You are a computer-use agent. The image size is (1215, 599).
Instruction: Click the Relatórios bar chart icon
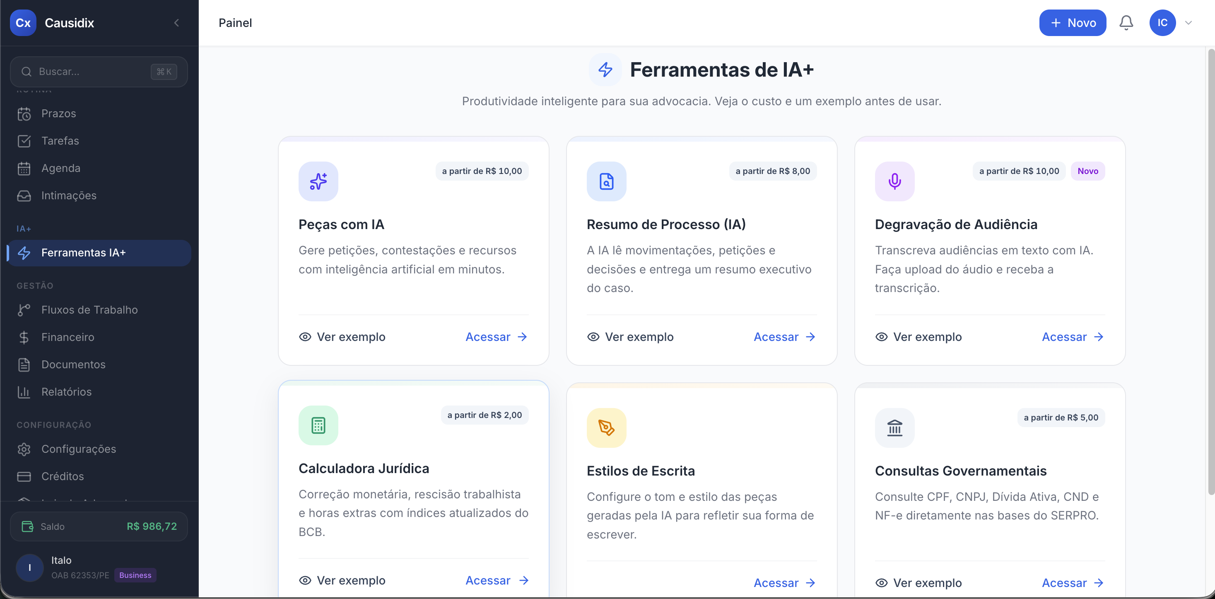[x=24, y=392]
